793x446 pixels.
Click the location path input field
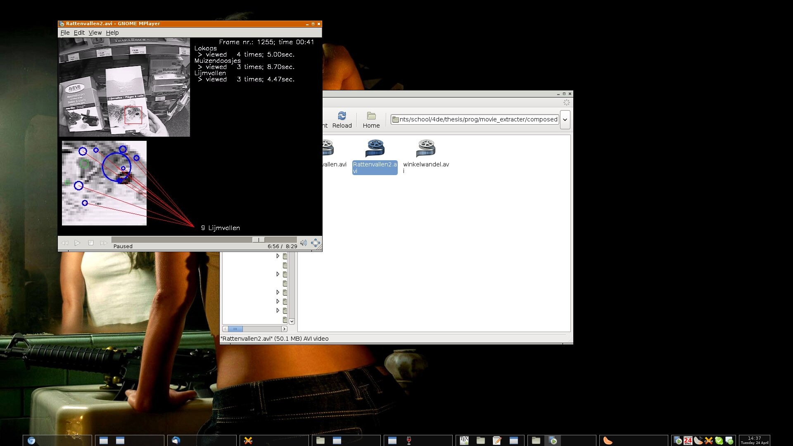[475, 120]
